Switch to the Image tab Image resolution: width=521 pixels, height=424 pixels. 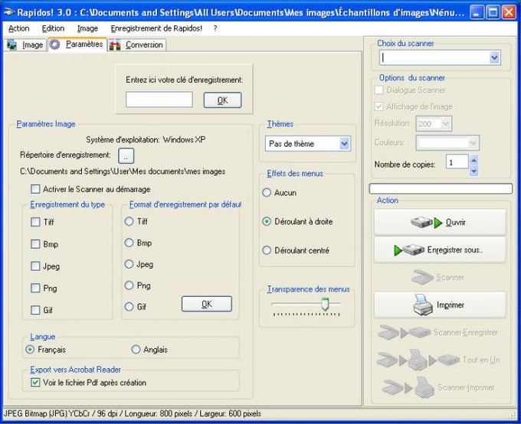coord(25,45)
